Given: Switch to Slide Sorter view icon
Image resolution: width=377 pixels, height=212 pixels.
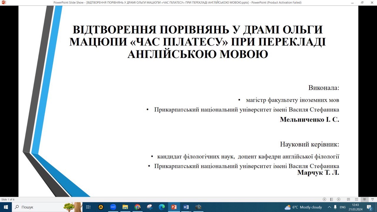Looking at the screenshot, I should tap(356, 199).
